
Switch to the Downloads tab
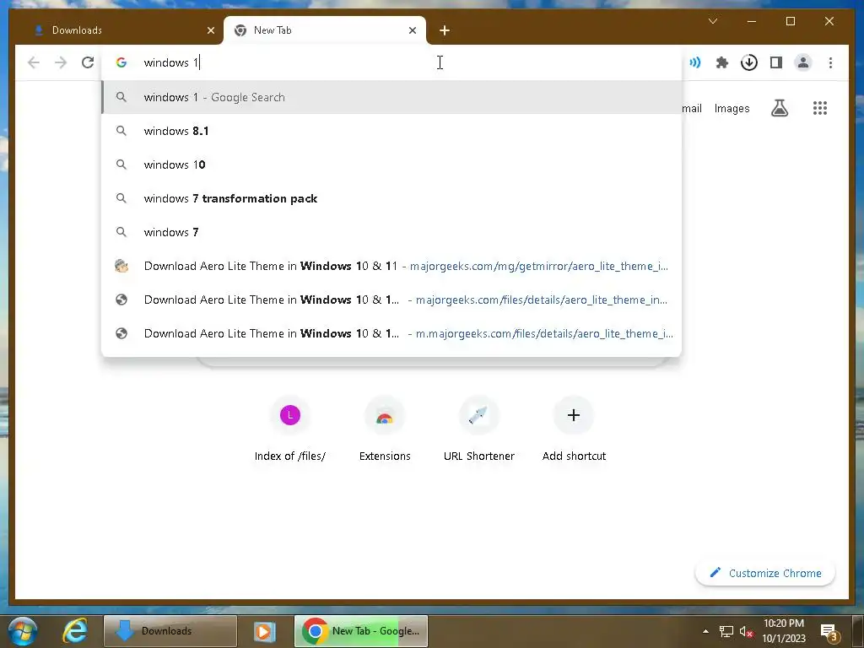pos(118,30)
